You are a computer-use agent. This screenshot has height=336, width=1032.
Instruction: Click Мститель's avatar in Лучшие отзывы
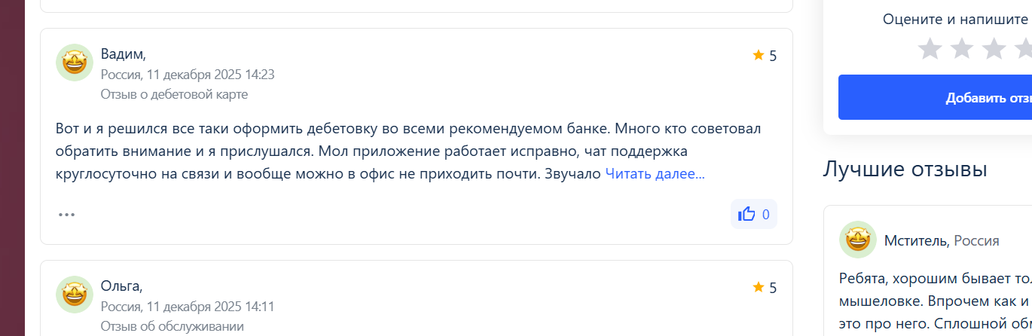pos(857,240)
